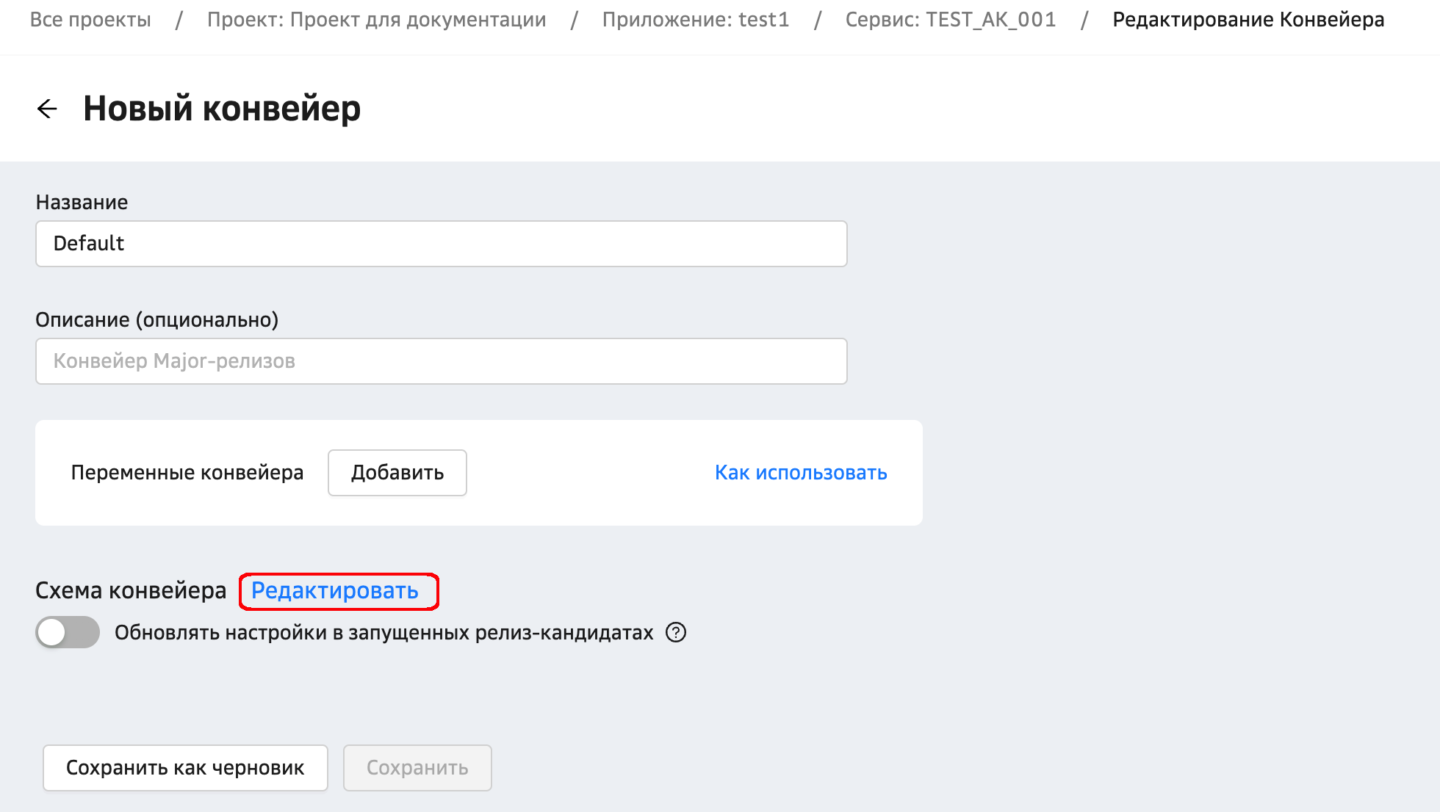The width and height of the screenshot is (1440, 812).
Task: Click the Сохранить button
Action: 417,768
